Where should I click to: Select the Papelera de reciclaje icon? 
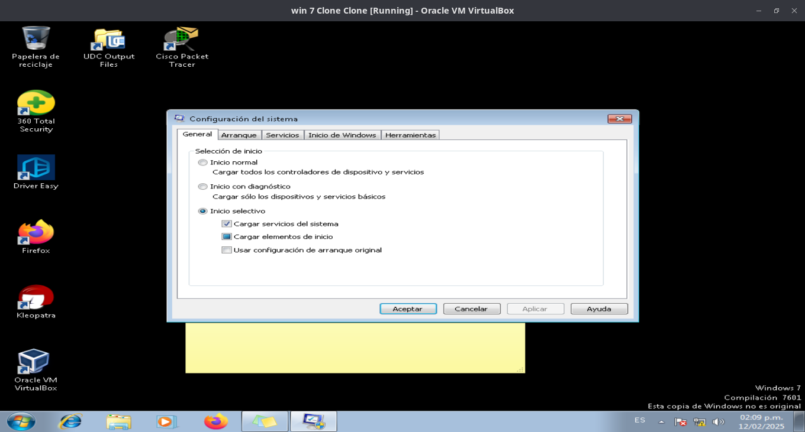point(36,39)
